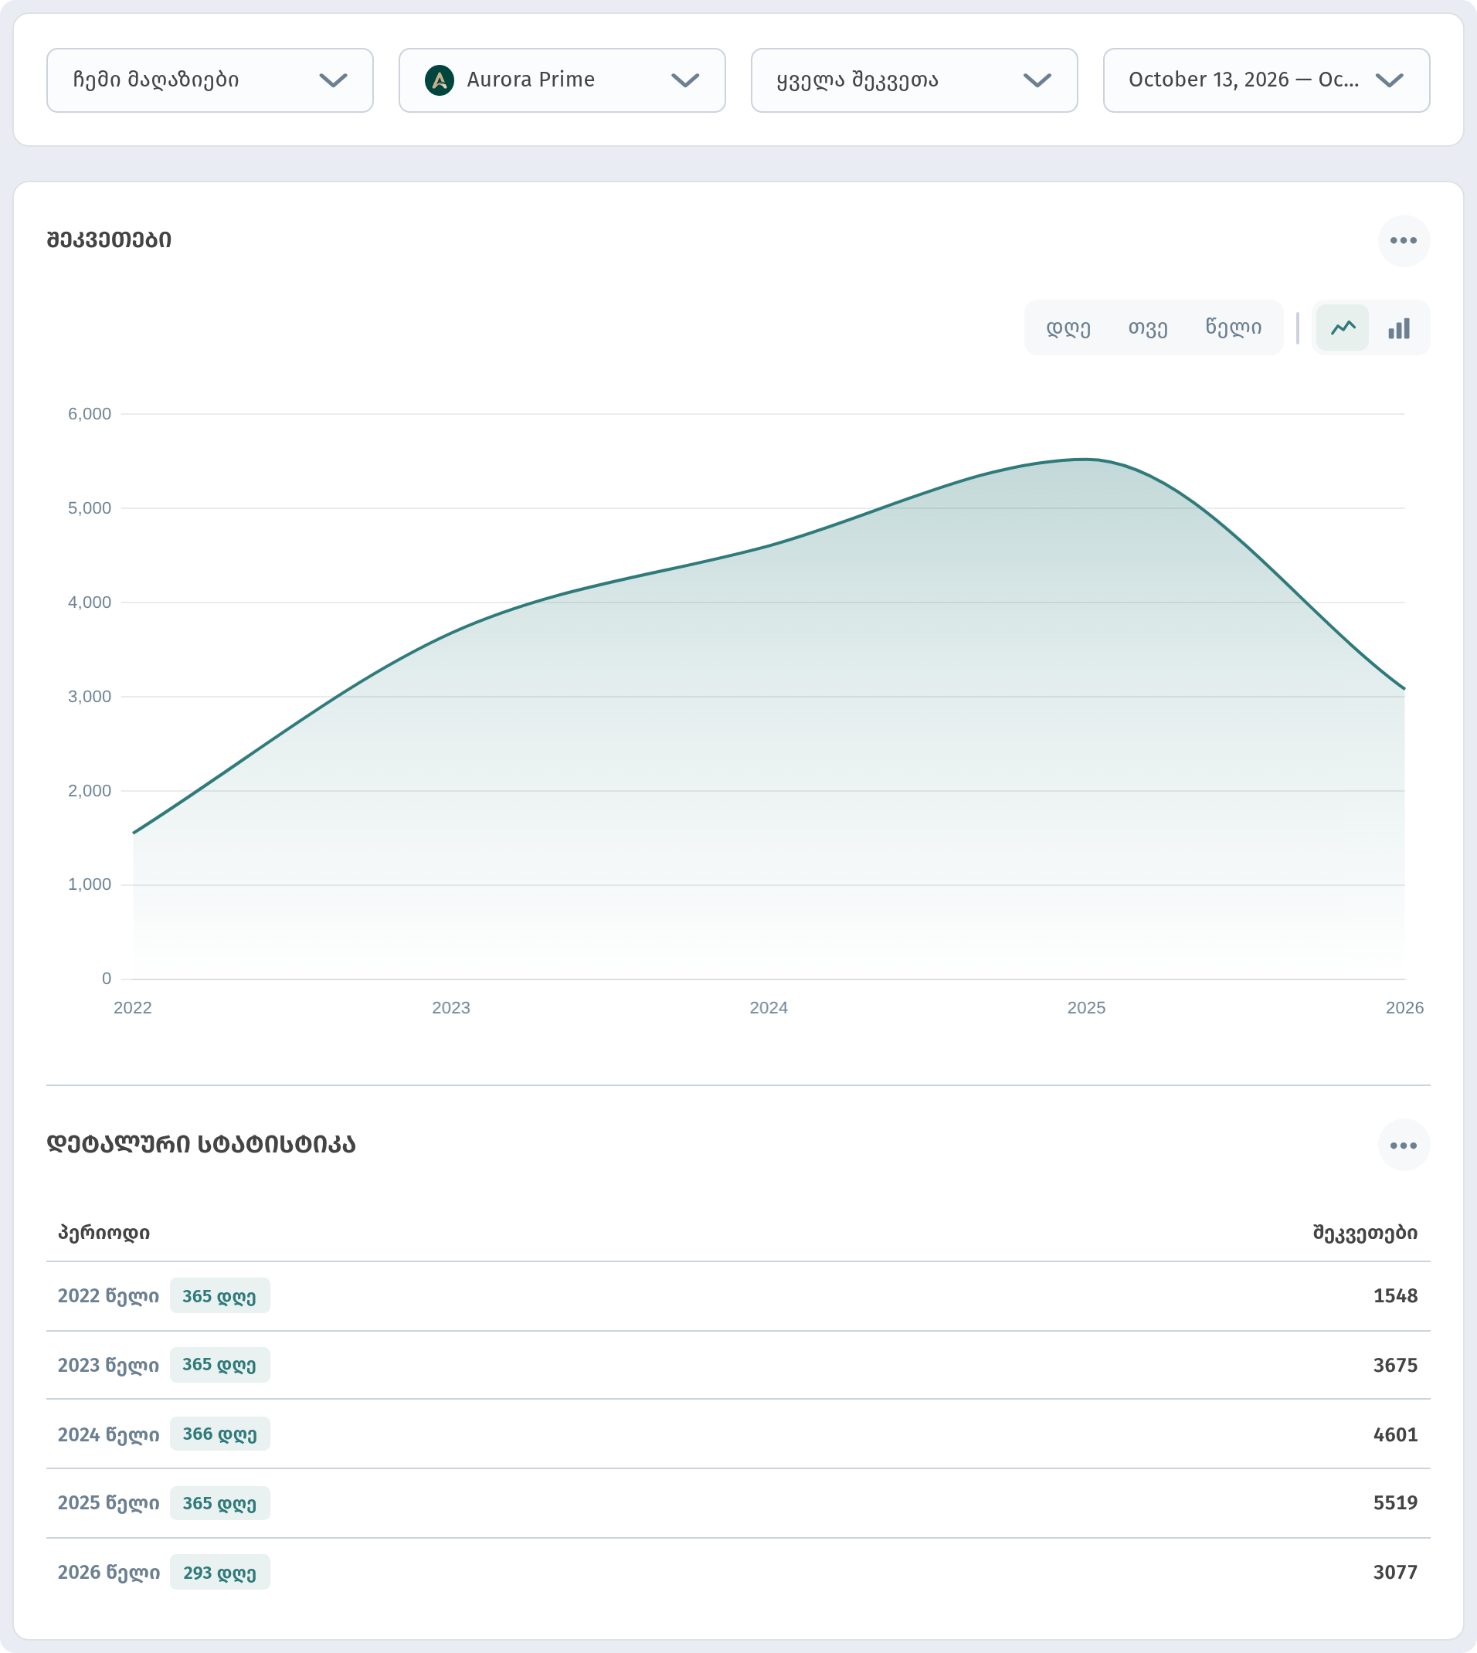Click chevron on ჩემი მაღაზიები dropdown

[333, 80]
